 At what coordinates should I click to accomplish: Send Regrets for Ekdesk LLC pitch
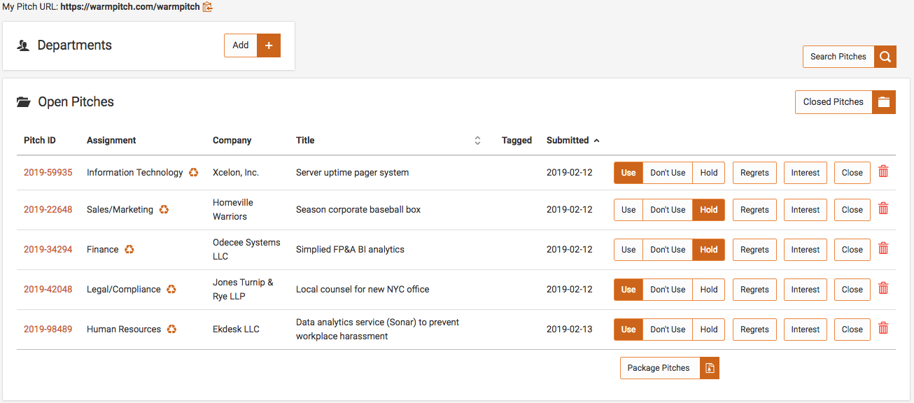(754, 330)
